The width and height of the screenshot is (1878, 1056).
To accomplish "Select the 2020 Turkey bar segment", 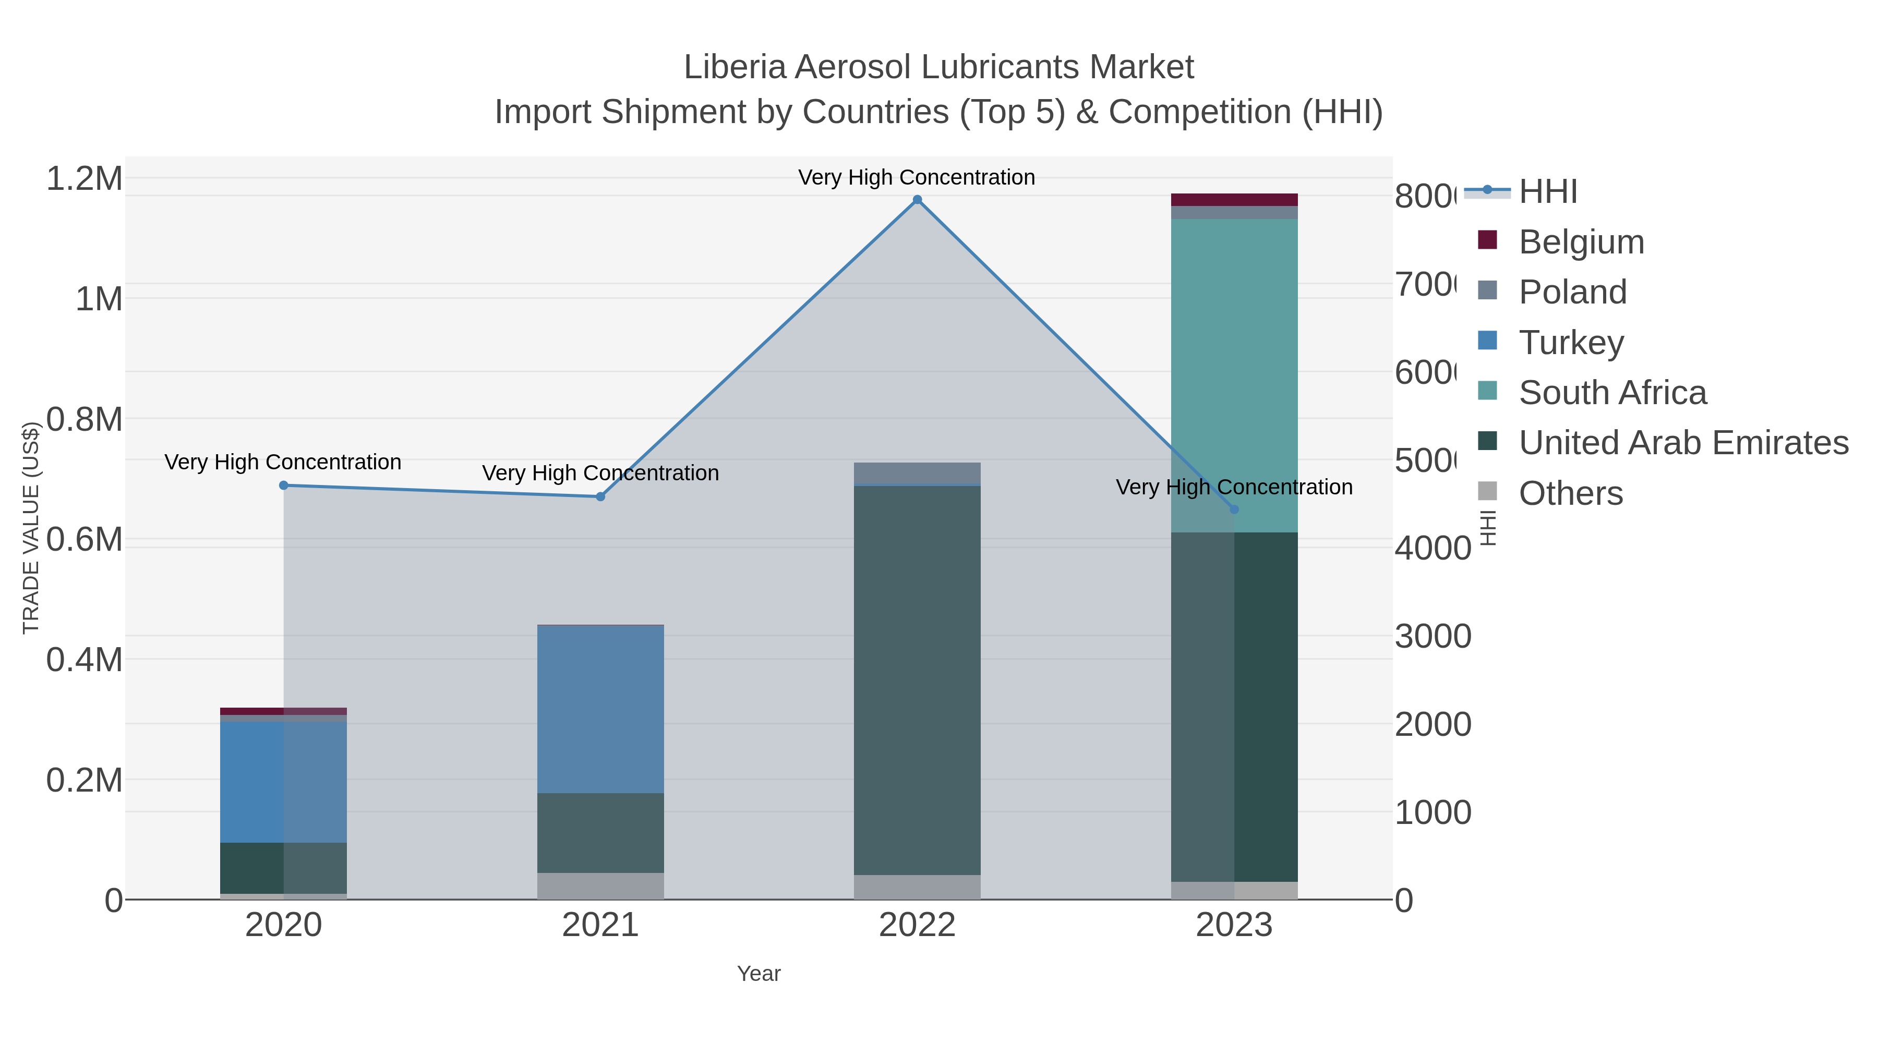I will pyautogui.click(x=284, y=782).
